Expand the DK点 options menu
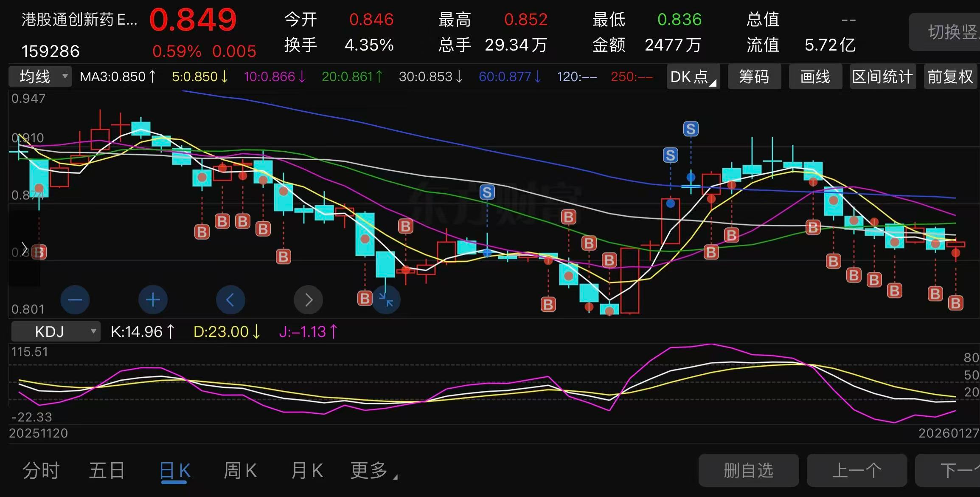The image size is (980, 497). [693, 77]
